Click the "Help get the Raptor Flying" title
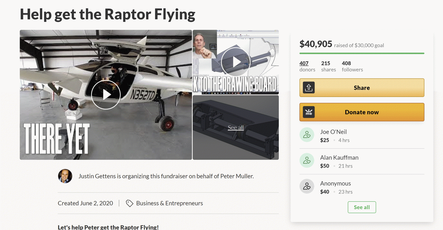 (x=108, y=14)
